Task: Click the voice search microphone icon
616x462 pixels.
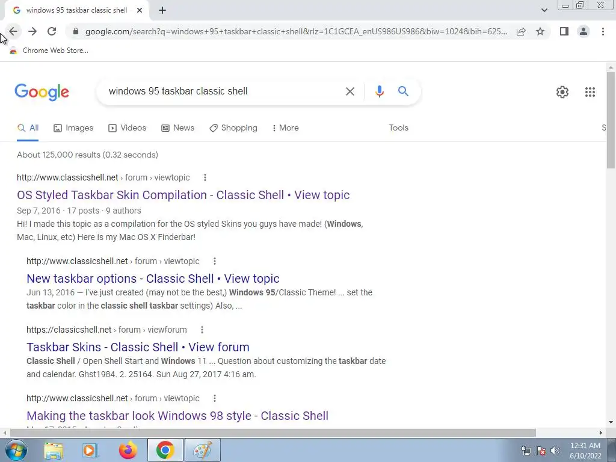Action: 379,91
